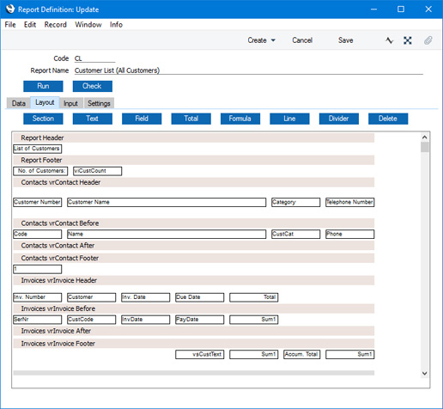Click the Divider button

[339, 119]
